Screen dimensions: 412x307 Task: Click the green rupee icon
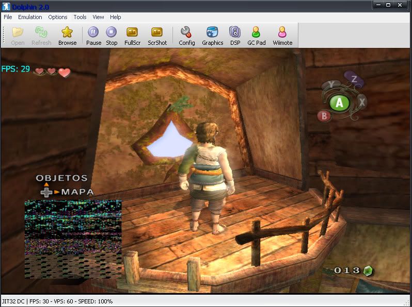[368, 270]
